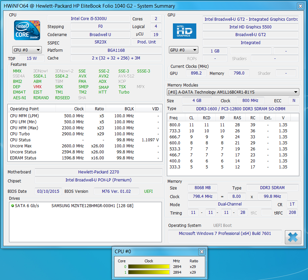Click the CL column header
This screenshot has height=280, width=308.
pos(191,118)
